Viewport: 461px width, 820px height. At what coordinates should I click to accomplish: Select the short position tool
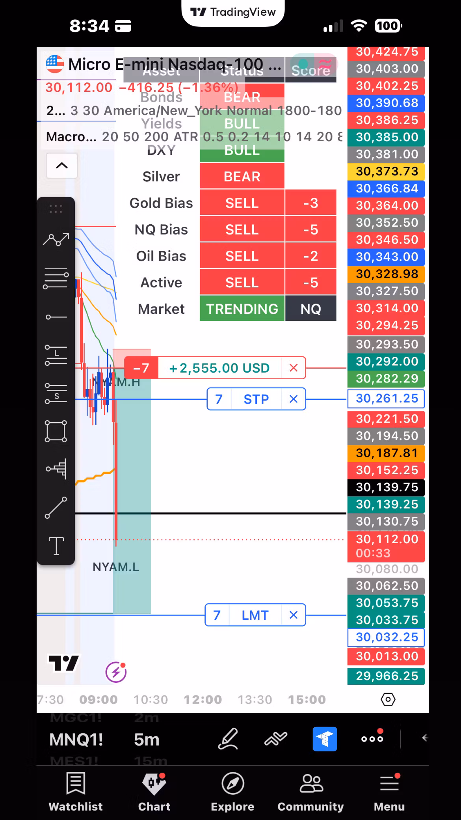[x=56, y=393]
